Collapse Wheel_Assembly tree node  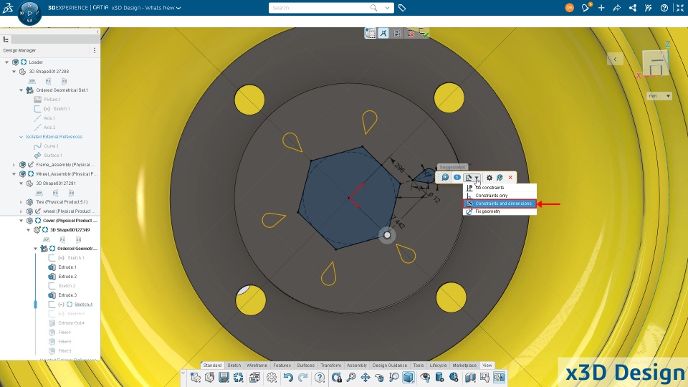coord(14,174)
